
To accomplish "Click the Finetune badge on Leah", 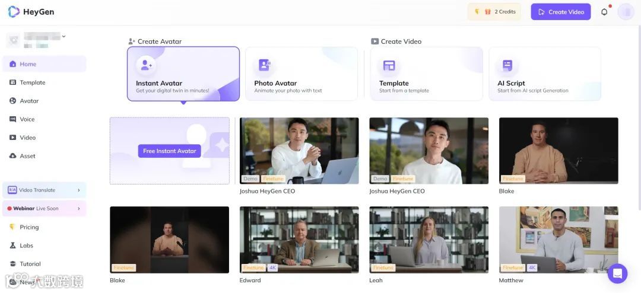I will 383,267.
